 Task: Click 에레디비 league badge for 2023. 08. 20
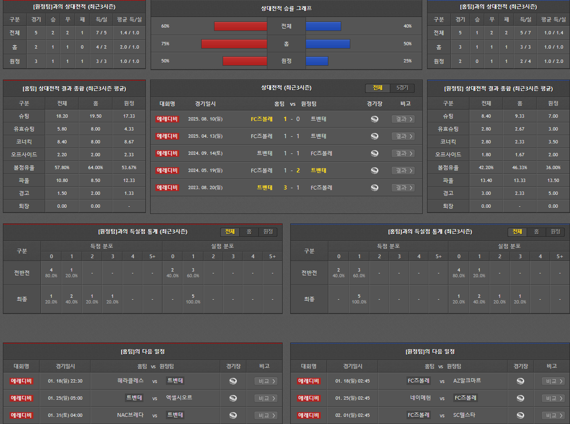coord(167,188)
